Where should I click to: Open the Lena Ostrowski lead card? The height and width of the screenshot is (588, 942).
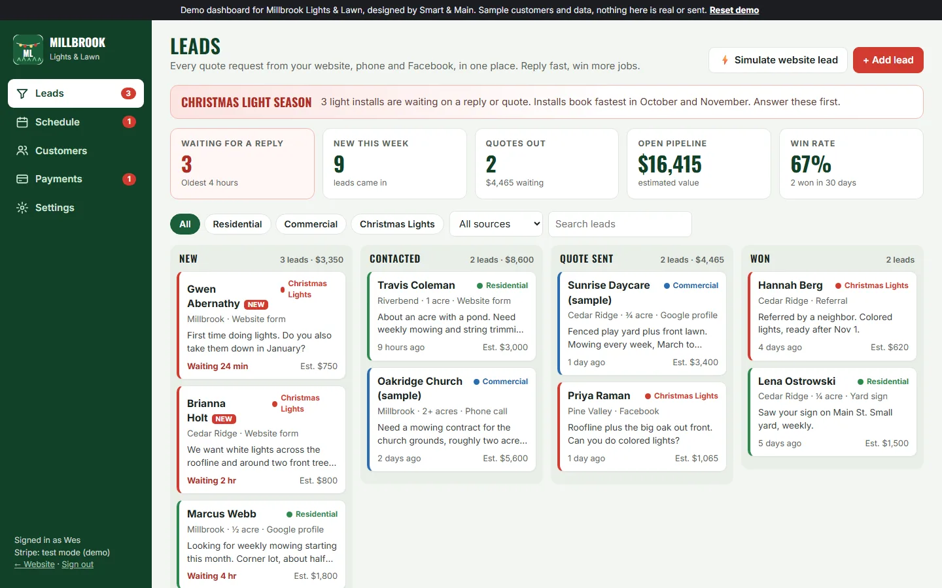(x=833, y=412)
